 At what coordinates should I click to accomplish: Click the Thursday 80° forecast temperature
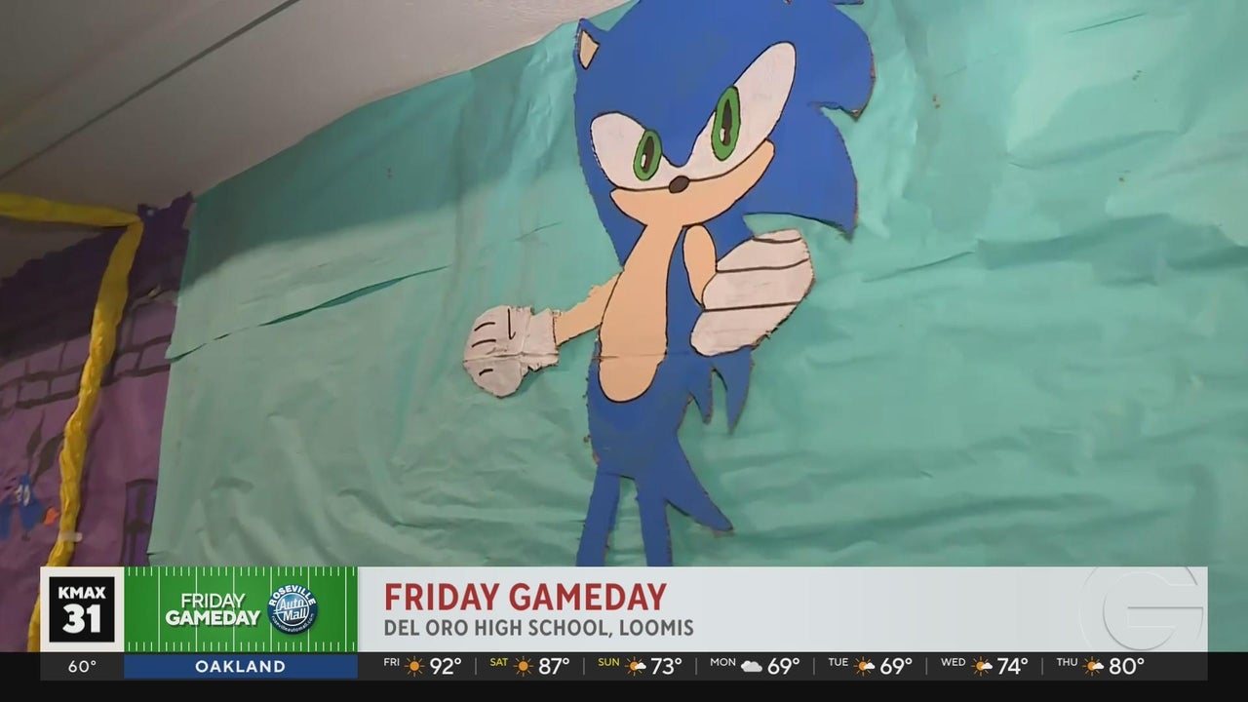(1126, 667)
